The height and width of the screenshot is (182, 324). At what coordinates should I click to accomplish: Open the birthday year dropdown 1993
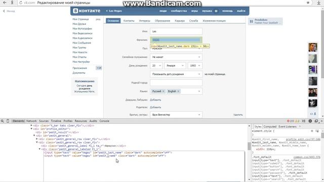(195, 66)
